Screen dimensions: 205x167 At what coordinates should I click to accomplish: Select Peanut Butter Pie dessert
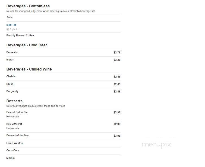click(x=17, y=112)
